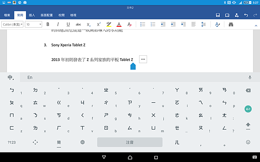This screenshot has height=162, width=260.
Task: Clear text formatting
Action: tap(129, 25)
